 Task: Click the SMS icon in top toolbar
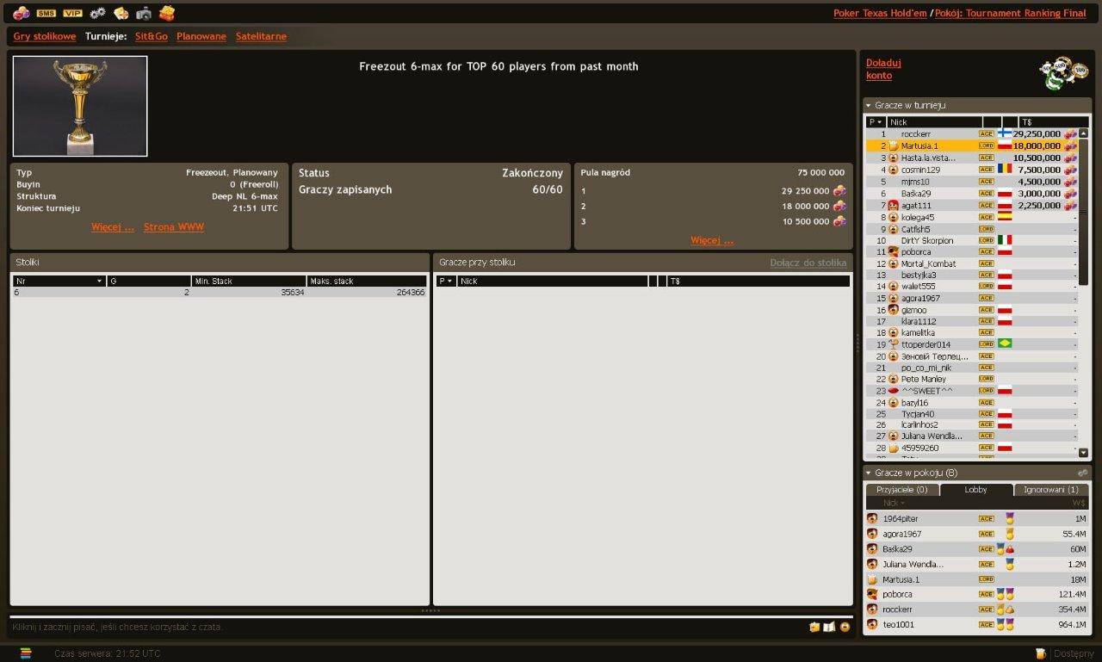coord(46,13)
